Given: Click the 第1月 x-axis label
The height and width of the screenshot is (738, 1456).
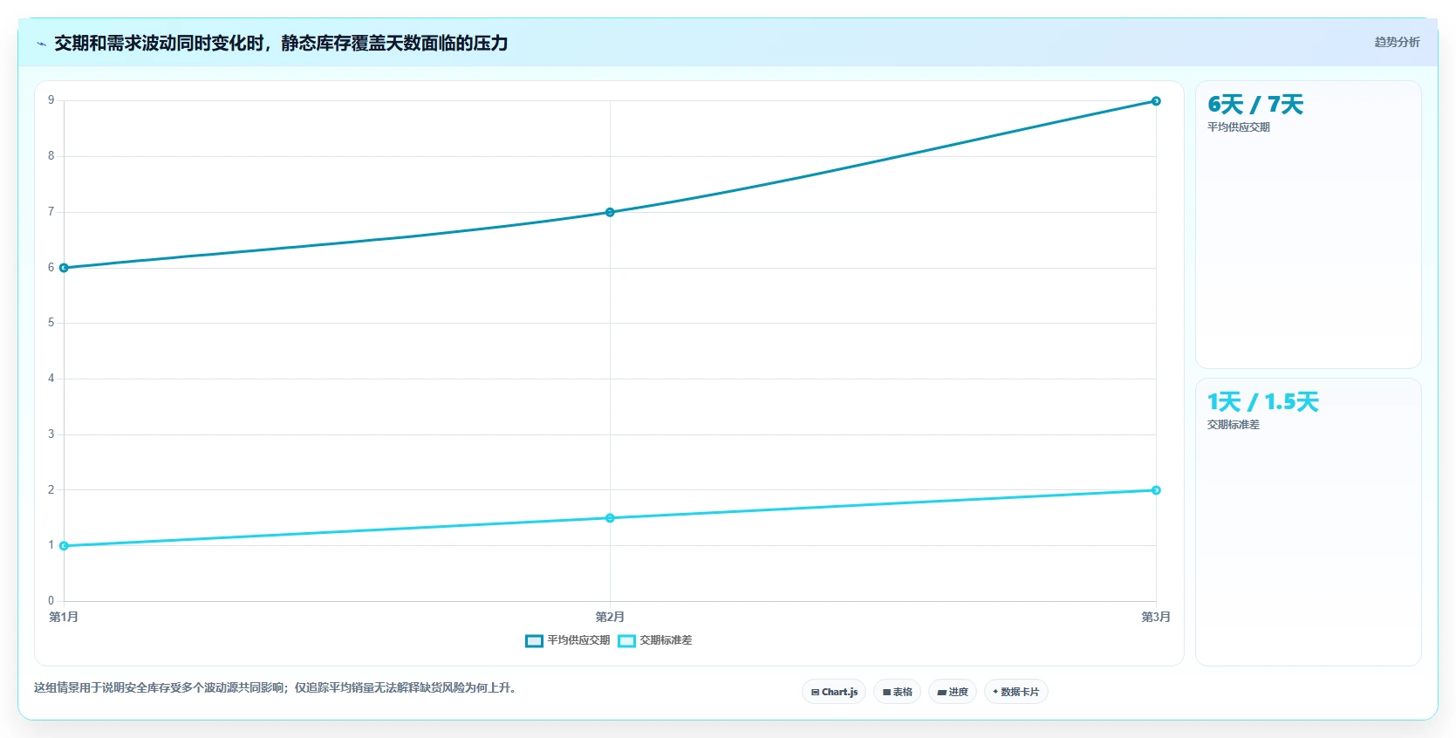Looking at the screenshot, I should pos(64,617).
